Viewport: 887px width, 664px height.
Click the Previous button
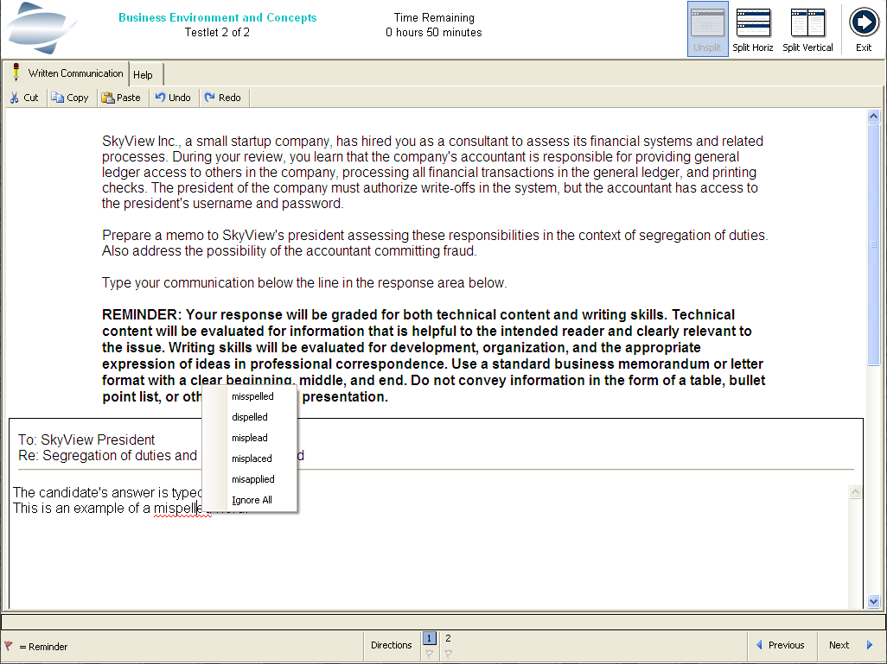[x=781, y=645]
